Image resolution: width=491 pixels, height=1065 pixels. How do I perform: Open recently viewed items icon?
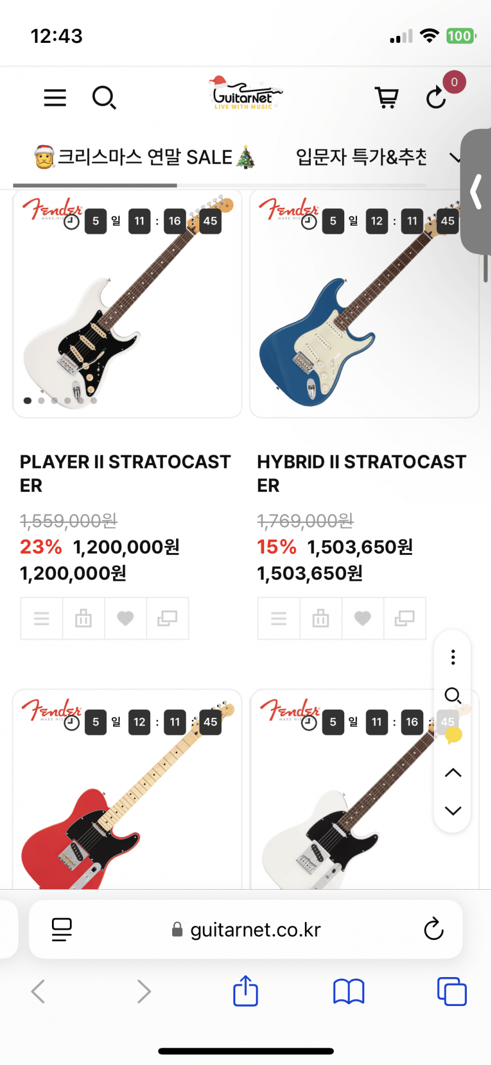click(x=437, y=98)
